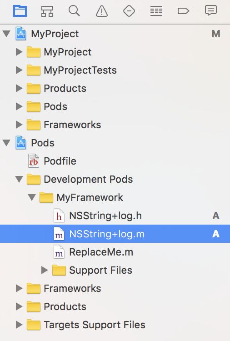Click the M status badge on MyProject

tap(216, 34)
